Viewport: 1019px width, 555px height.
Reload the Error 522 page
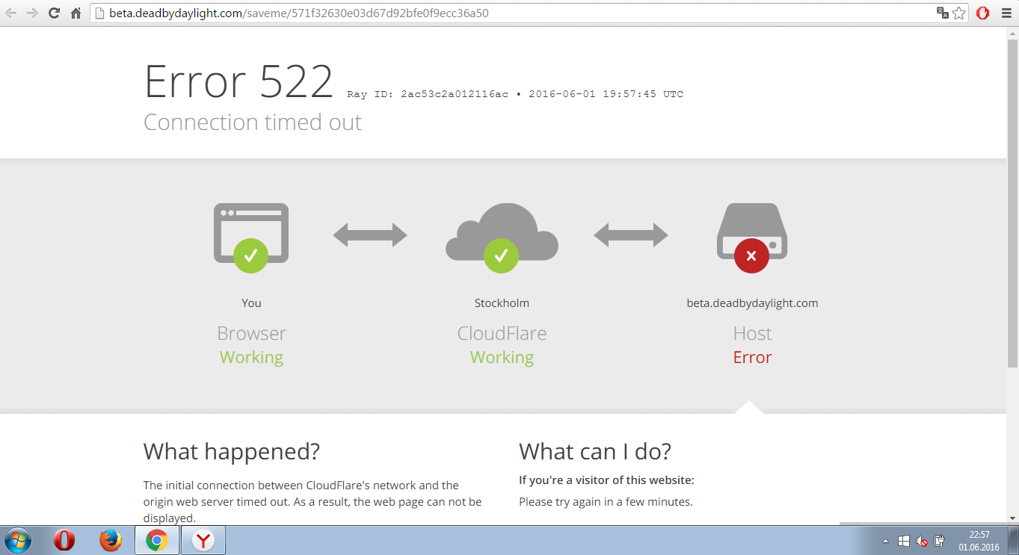(54, 13)
